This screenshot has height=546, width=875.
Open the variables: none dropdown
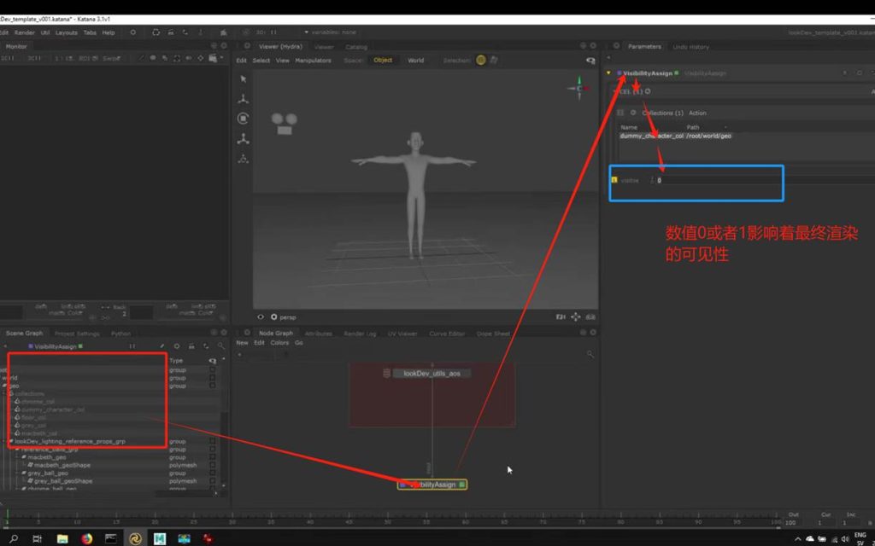[x=329, y=32]
